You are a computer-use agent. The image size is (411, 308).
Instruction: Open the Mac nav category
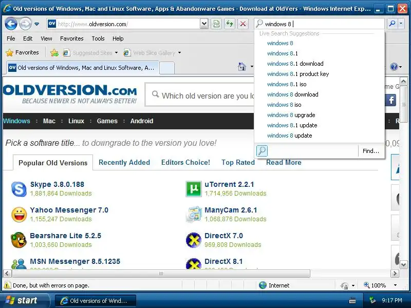point(49,121)
